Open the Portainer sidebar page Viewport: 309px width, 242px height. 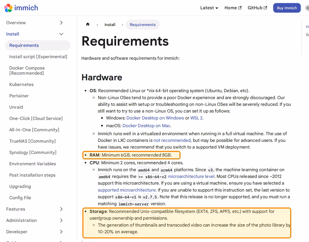click(x=19, y=96)
